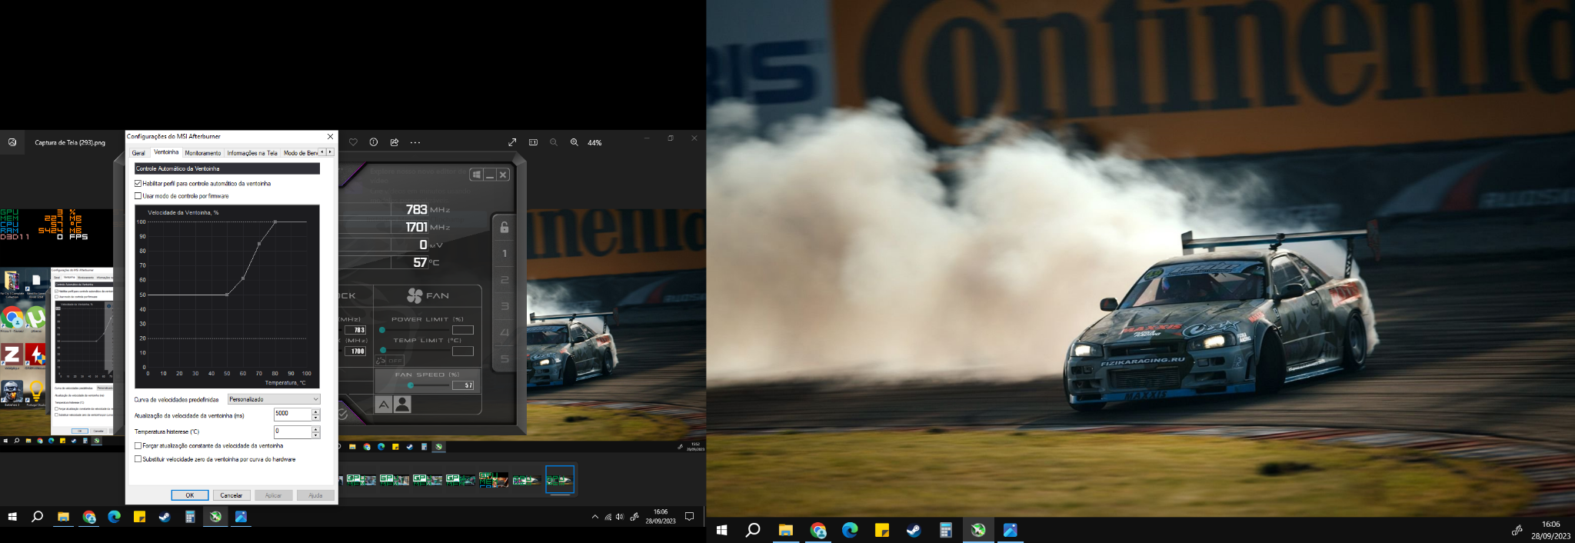Open Sticky Notes on taskbar below the Photos window

point(139,517)
